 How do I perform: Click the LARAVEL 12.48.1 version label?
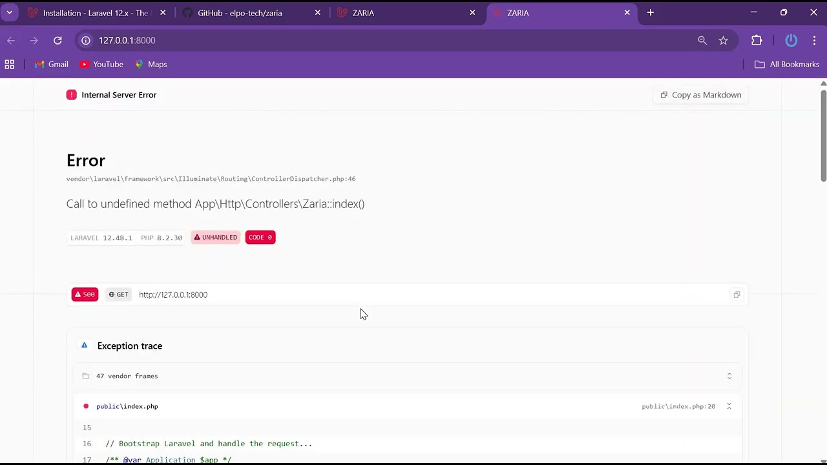pos(101,238)
